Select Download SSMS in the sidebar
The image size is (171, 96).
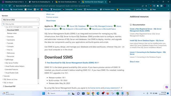click(13, 30)
